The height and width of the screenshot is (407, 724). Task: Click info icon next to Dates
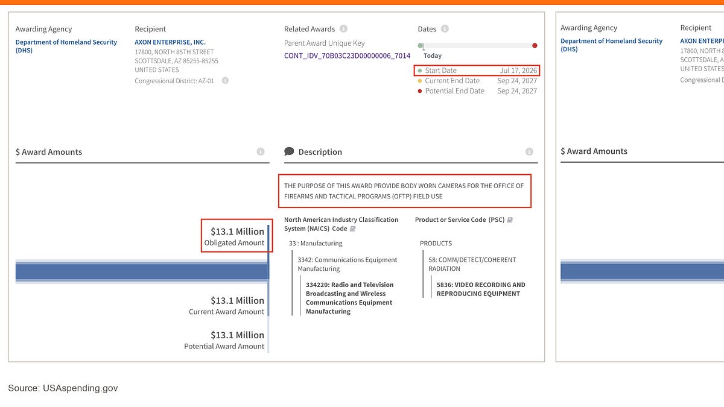445,28
